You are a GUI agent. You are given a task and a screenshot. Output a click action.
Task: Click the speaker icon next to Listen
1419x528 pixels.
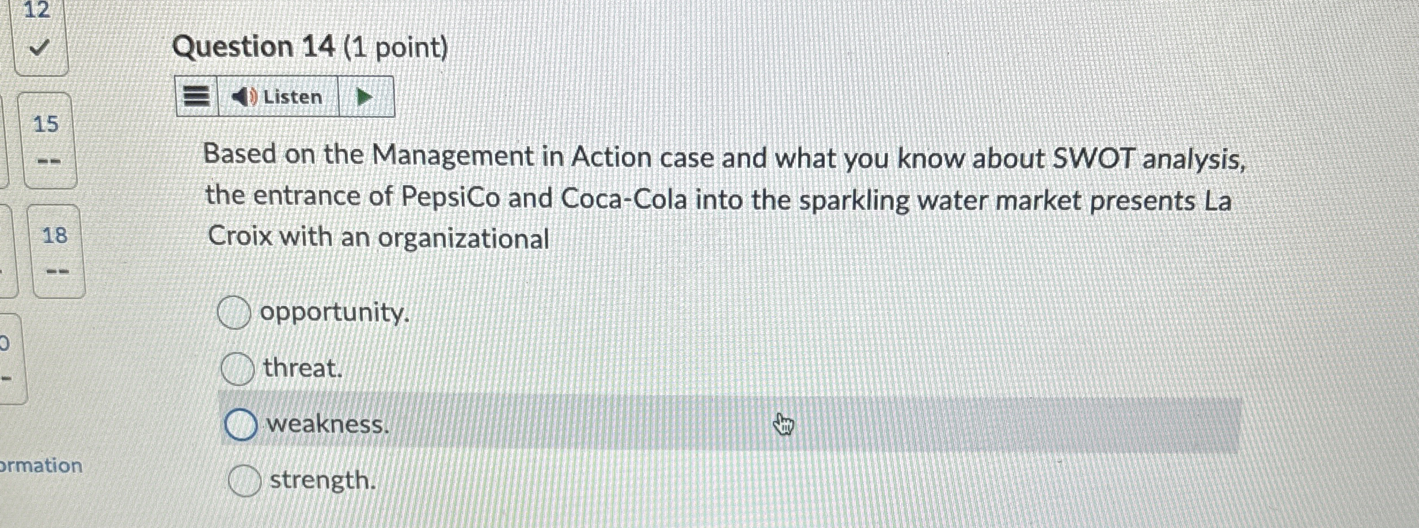pyautogui.click(x=245, y=97)
